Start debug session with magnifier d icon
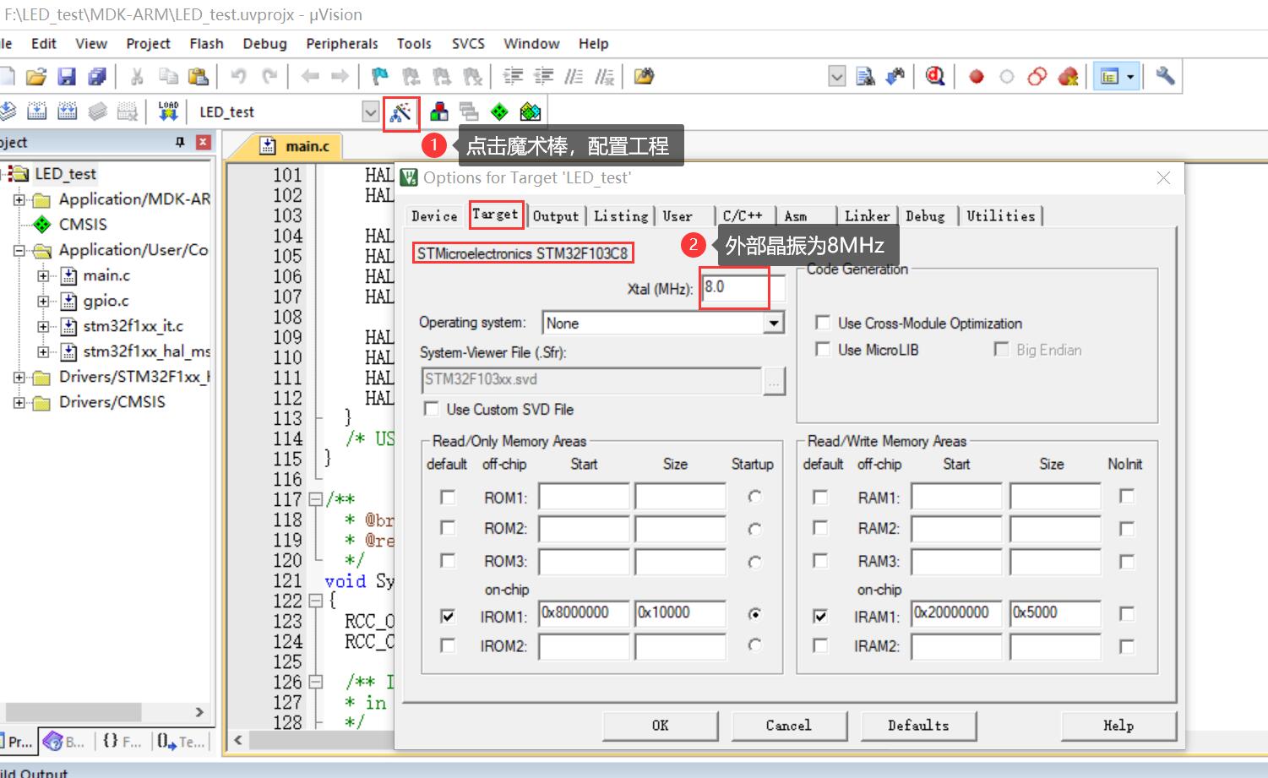 coord(934,77)
